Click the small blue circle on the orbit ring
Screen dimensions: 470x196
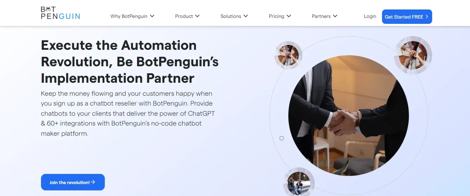(x=281, y=138)
